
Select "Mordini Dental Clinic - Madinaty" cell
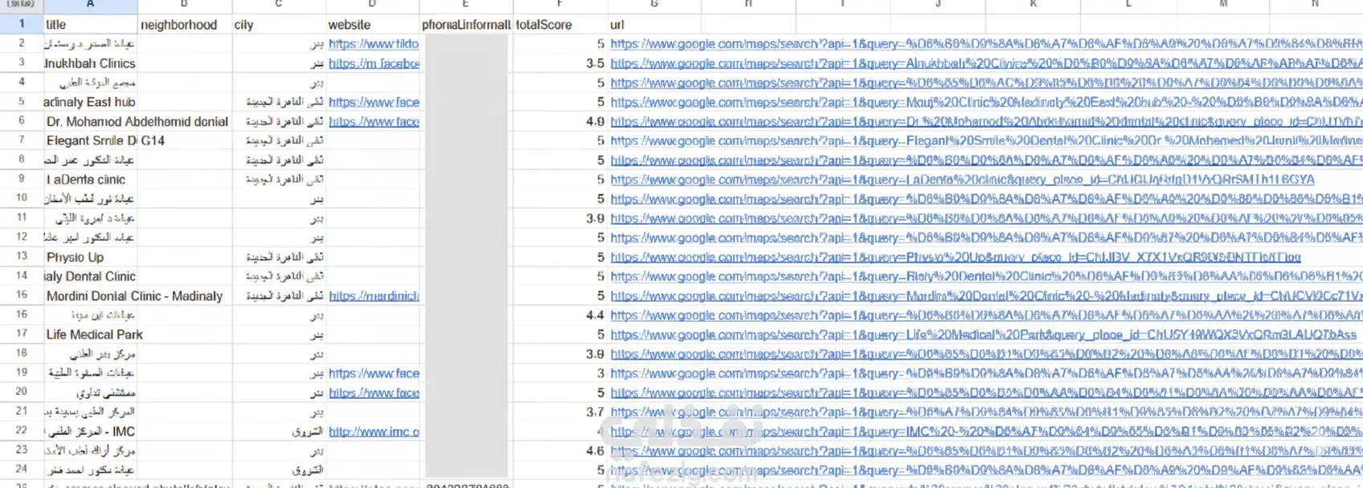(134, 295)
